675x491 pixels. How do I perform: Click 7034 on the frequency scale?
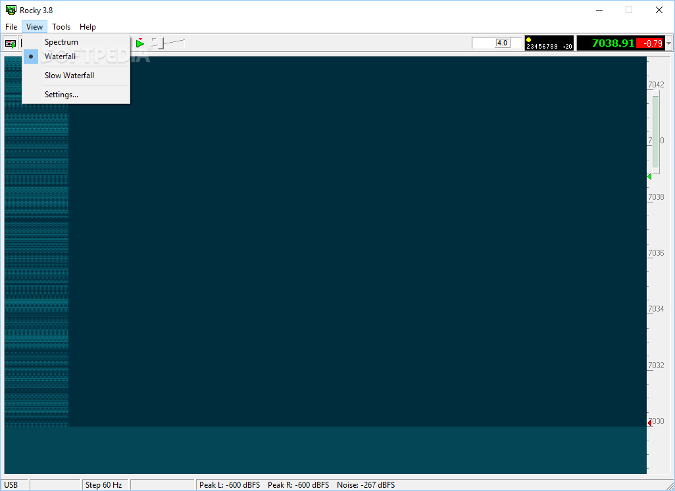pos(656,309)
